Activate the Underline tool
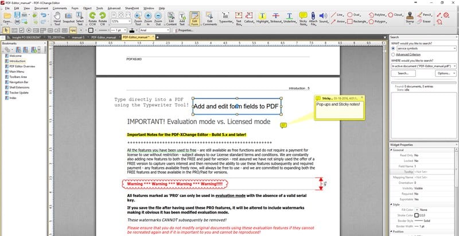Viewport: 459px width, 236px height. click(x=289, y=18)
